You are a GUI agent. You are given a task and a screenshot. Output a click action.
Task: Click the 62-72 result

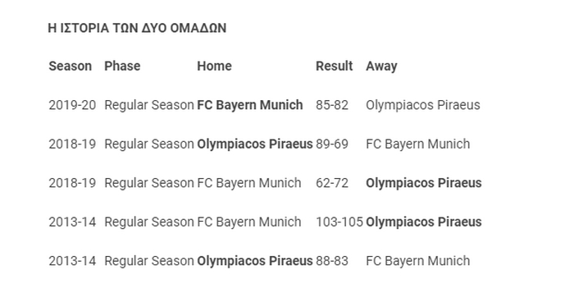coord(332,183)
